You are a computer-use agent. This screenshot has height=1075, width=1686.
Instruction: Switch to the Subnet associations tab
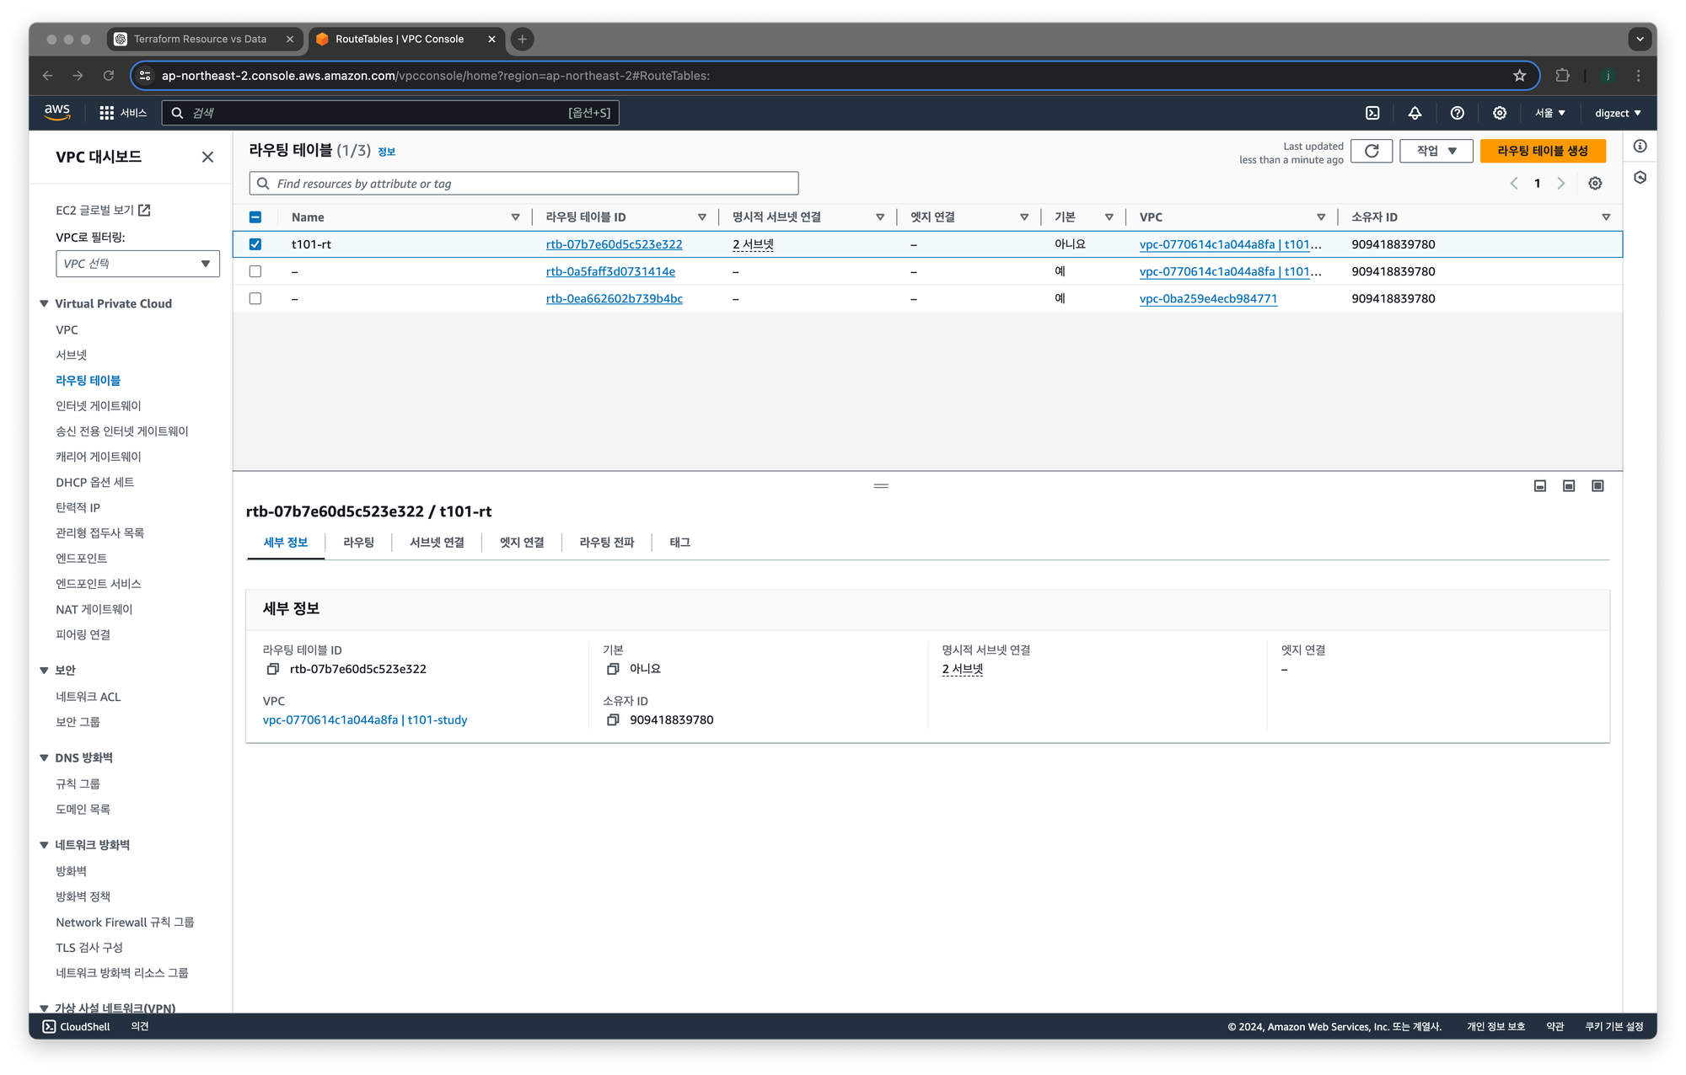coord(437,543)
